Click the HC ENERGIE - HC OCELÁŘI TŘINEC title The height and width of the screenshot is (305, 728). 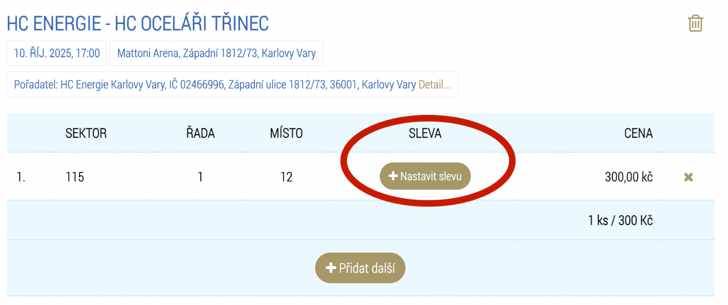[x=138, y=24]
